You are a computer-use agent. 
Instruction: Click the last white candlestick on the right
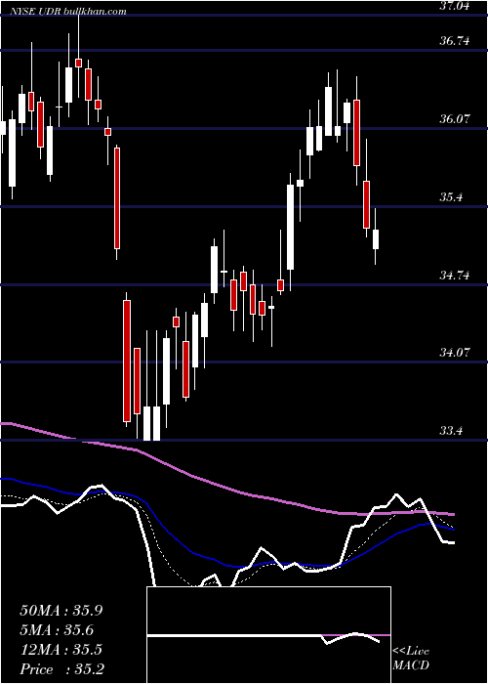[x=375, y=239]
